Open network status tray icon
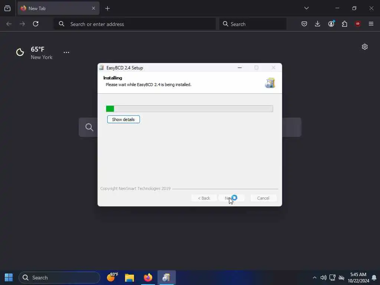 tap(332, 278)
